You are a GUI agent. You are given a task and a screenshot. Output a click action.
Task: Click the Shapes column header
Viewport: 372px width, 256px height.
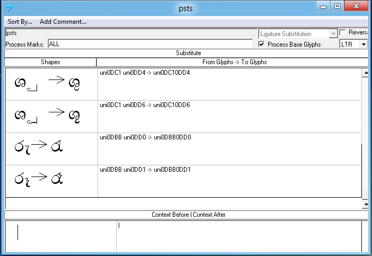click(x=50, y=62)
